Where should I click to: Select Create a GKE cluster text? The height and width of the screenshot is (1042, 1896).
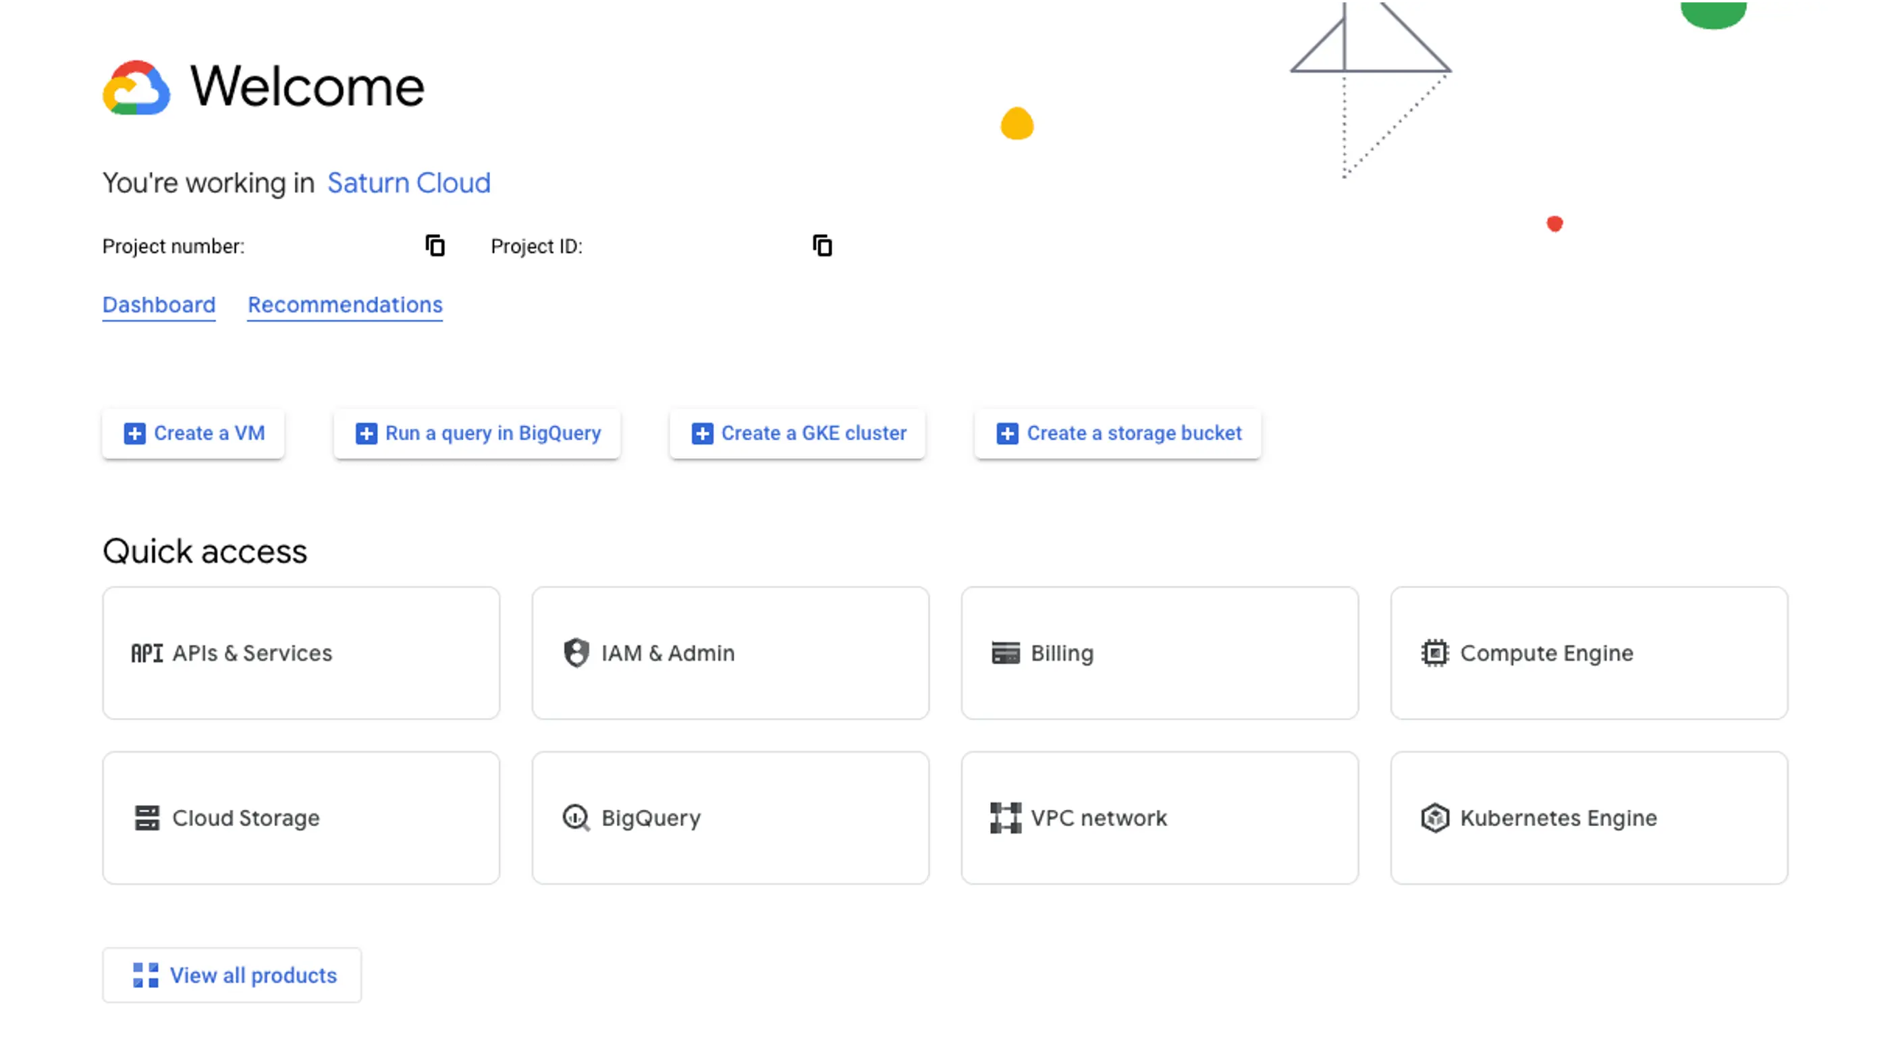tap(814, 433)
